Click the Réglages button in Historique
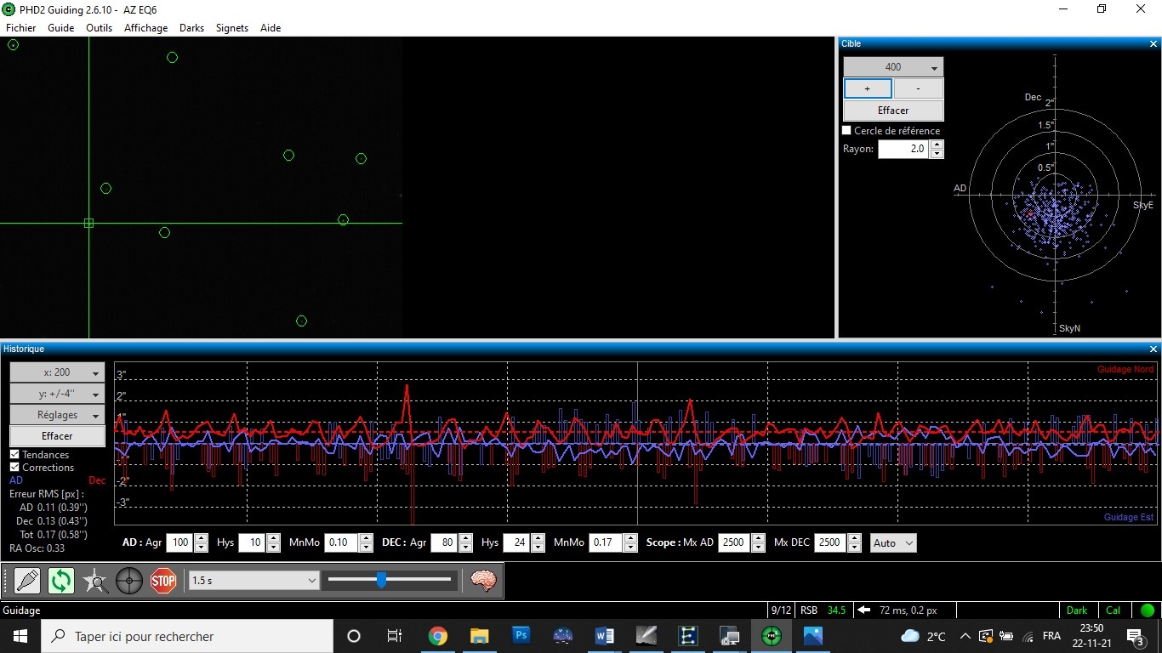 pos(57,415)
